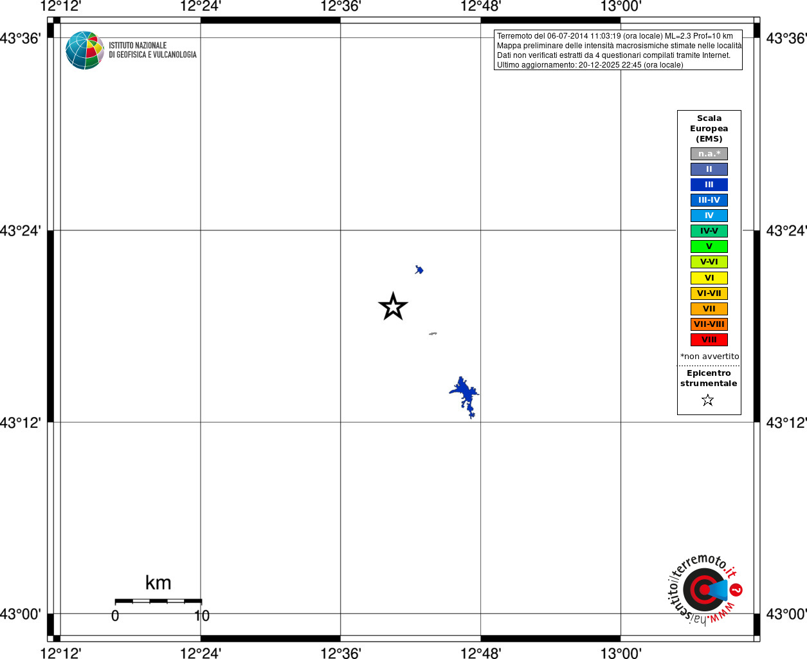
Task: Select the VII-VIII legend swatch
Action: [x=709, y=324]
